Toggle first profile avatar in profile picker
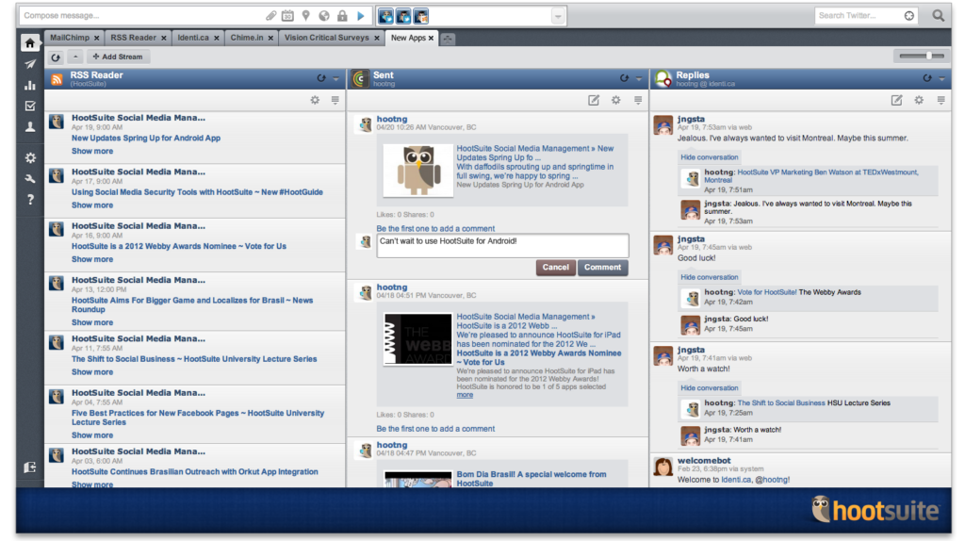 (385, 16)
